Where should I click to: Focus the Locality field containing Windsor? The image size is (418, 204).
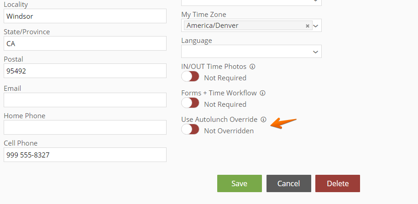click(x=85, y=16)
